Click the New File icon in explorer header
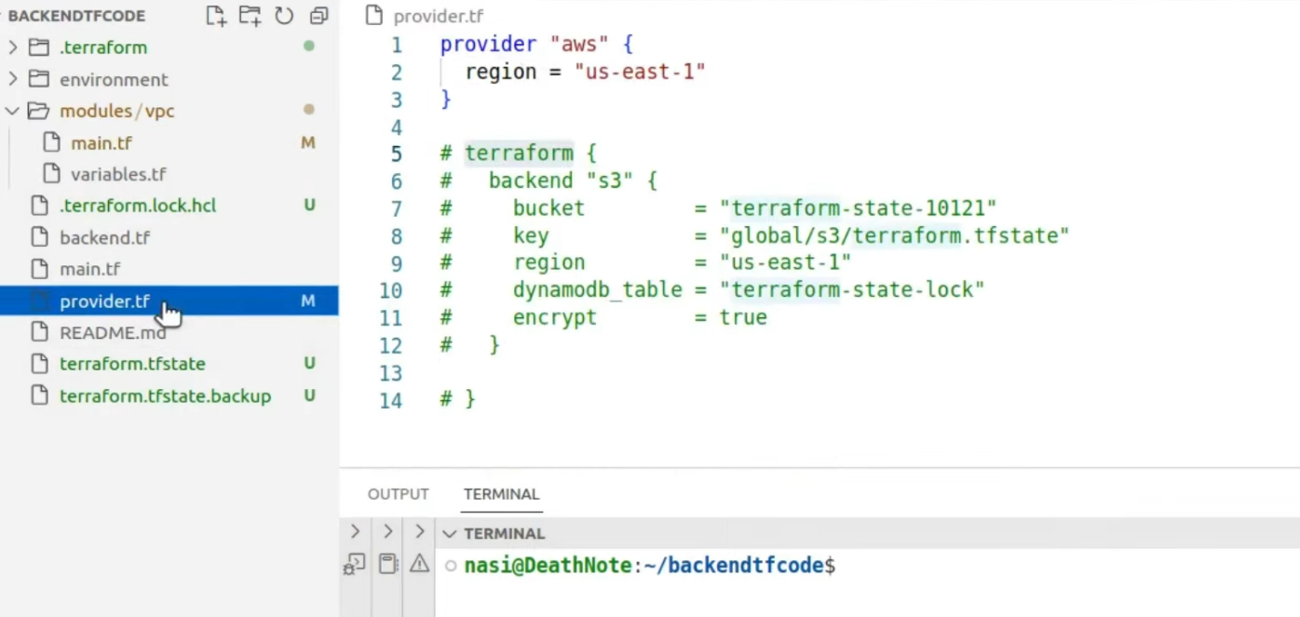 click(216, 16)
